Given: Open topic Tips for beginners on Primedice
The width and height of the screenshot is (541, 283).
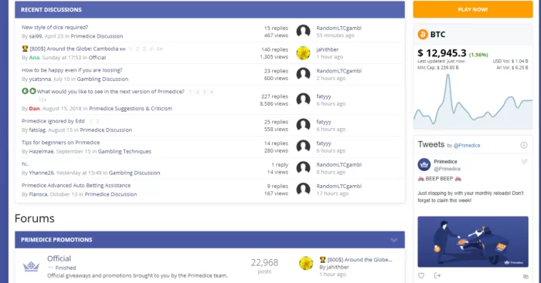Looking at the screenshot, I should coord(61,143).
